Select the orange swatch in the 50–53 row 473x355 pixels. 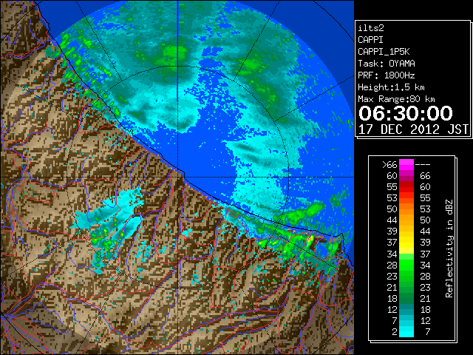coord(406,209)
